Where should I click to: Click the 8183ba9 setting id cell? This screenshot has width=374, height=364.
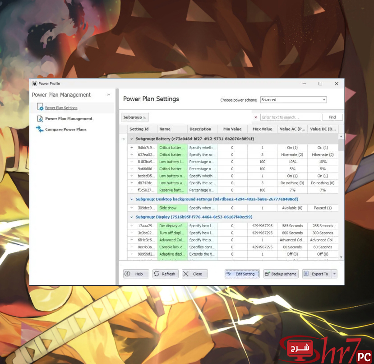(147, 162)
